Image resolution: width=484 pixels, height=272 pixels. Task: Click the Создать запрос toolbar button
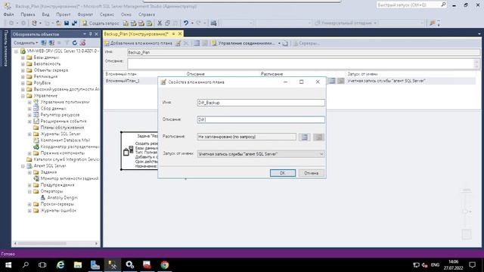point(101,23)
